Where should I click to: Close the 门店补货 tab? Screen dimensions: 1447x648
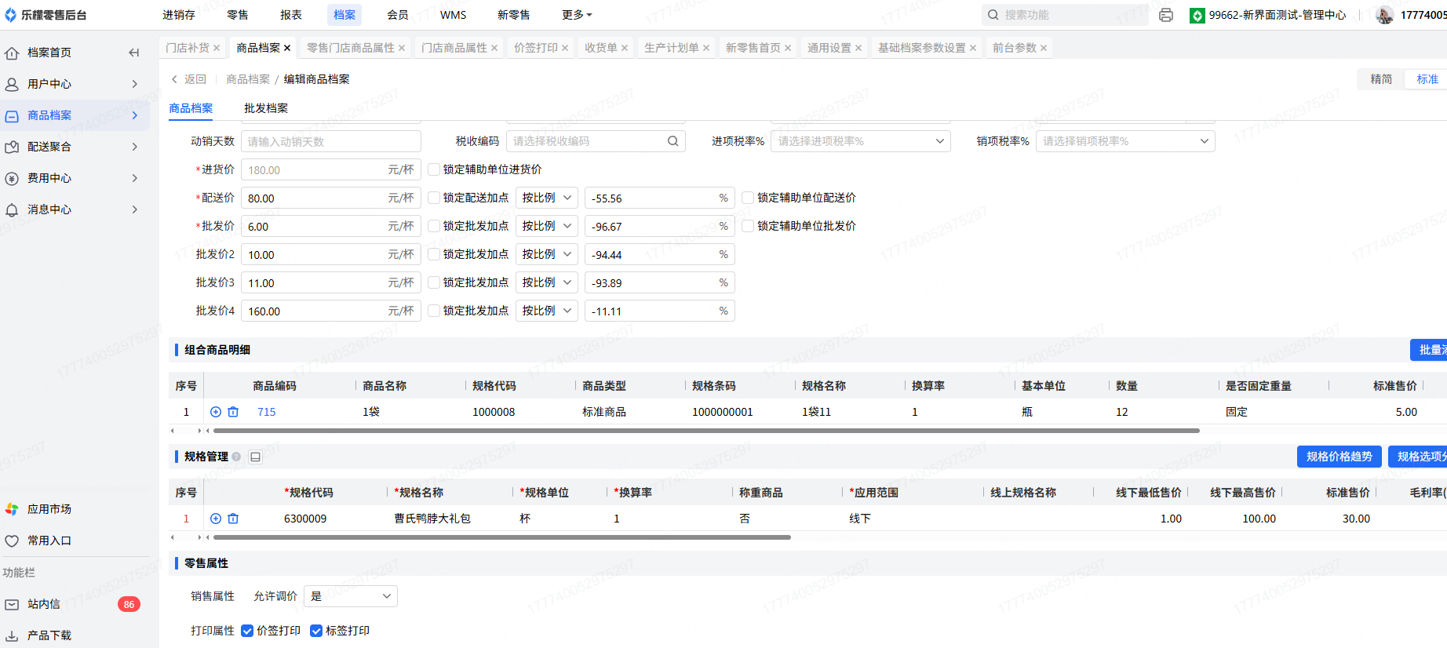pos(217,48)
